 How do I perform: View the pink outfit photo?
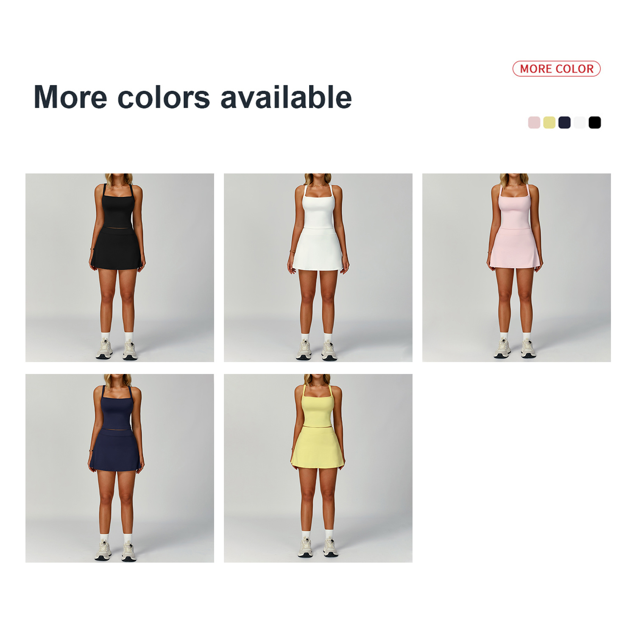(x=516, y=268)
